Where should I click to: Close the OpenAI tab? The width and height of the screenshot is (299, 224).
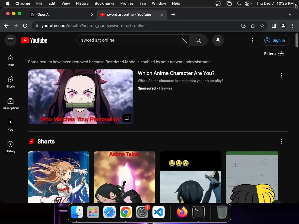coord(92,15)
